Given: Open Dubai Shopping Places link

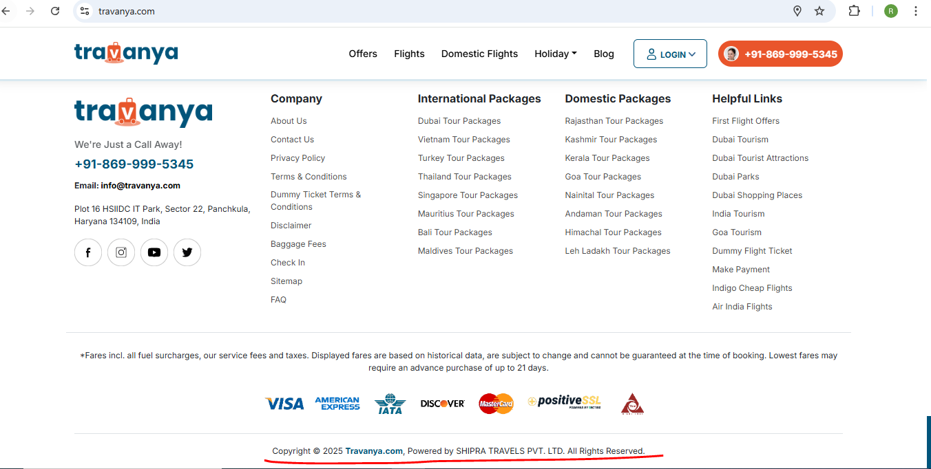Looking at the screenshot, I should point(757,195).
